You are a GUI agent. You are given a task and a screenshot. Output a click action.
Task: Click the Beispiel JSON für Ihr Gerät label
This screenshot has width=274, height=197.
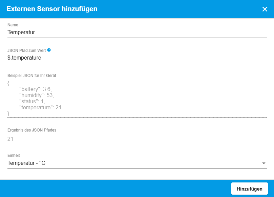click(31, 75)
